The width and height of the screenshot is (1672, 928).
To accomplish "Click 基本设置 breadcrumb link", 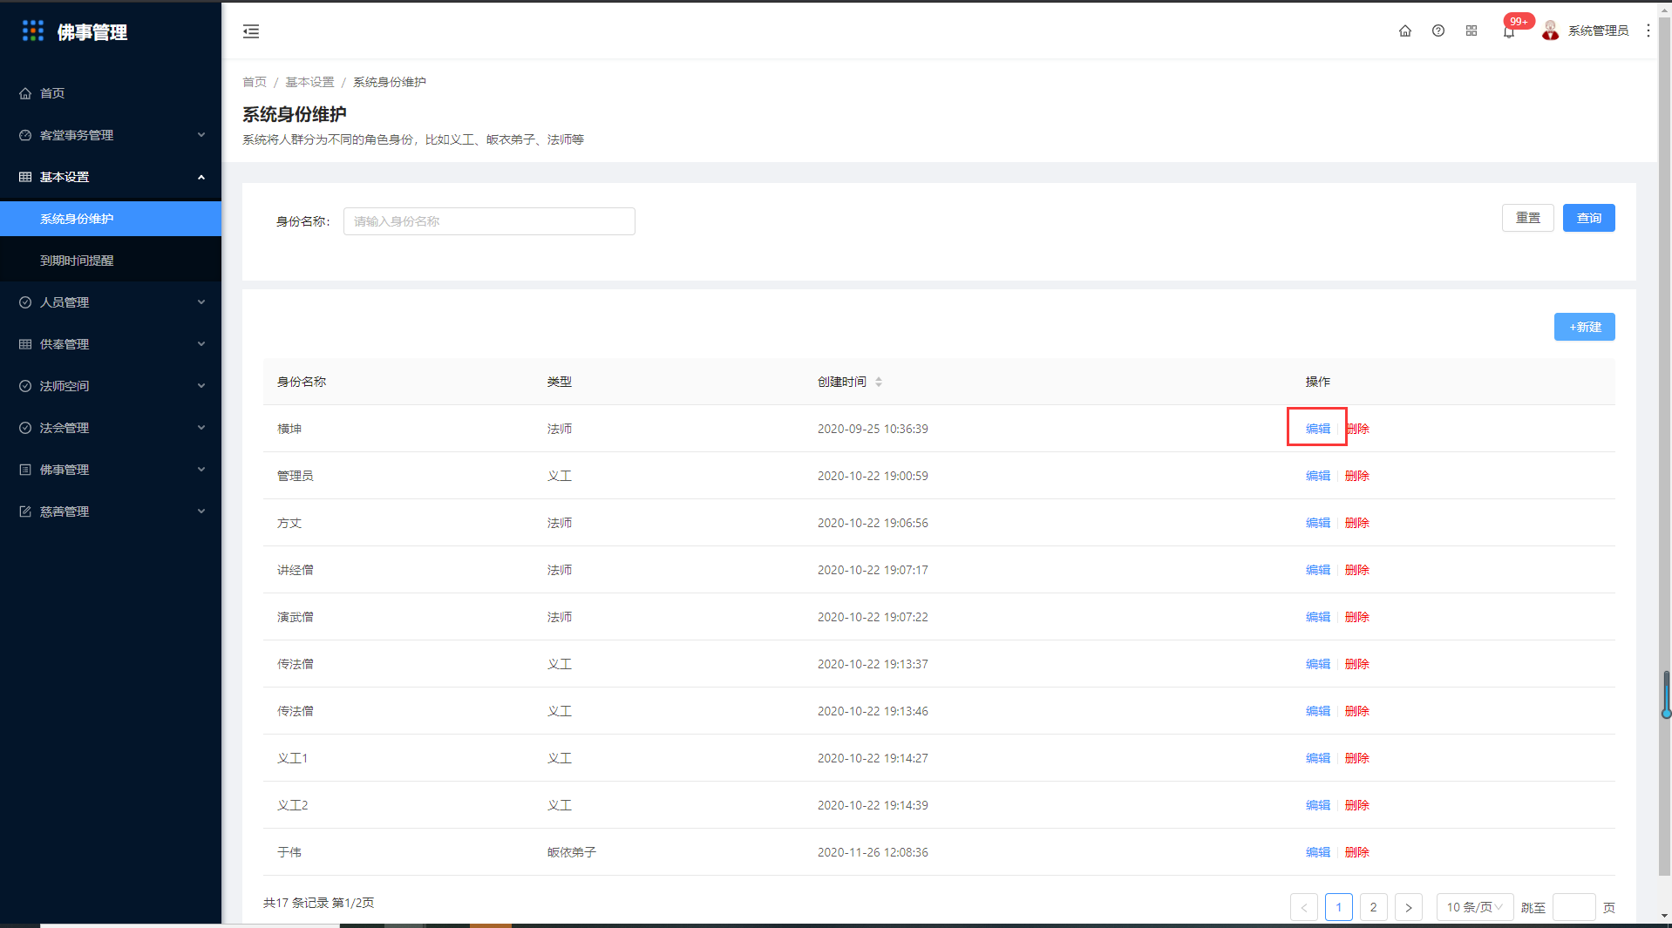I will click(x=309, y=82).
